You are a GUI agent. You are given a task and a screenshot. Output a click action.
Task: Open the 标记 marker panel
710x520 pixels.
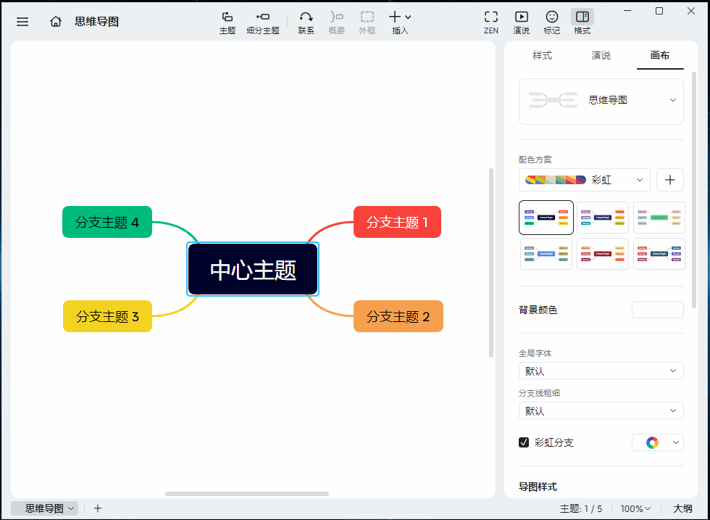(x=551, y=22)
